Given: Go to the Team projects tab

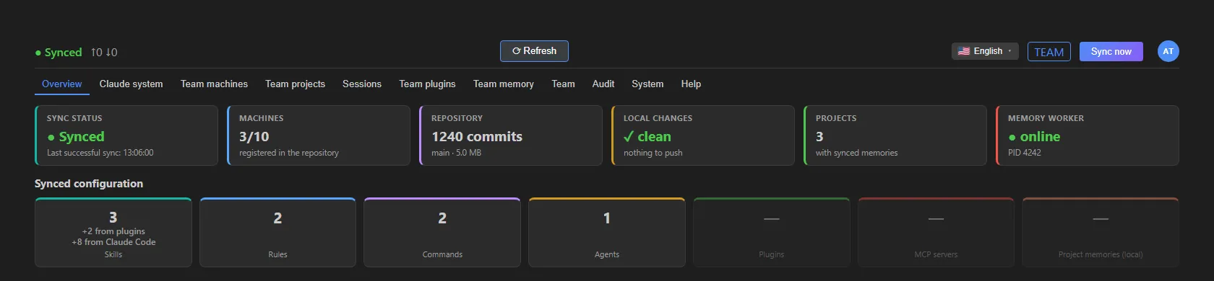Looking at the screenshot, I should point(295,84).
